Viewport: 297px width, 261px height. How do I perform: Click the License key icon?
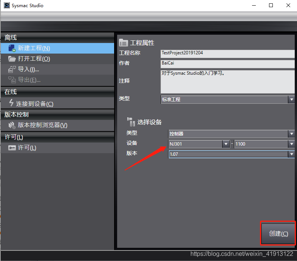(12, 148)
